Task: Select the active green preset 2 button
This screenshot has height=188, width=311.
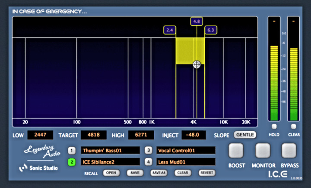Action: tap(72, 162)
